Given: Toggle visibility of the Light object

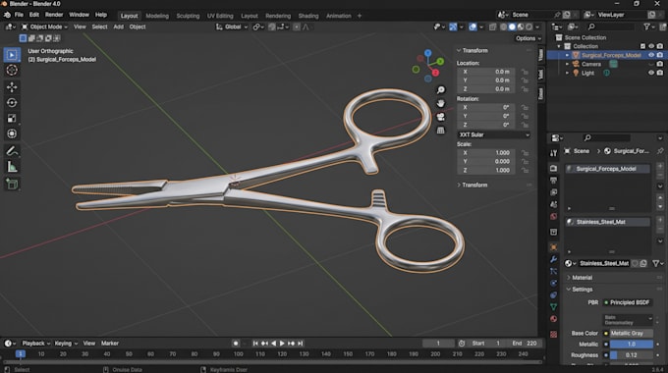Looking at the screenshot, I should (651, 73).
